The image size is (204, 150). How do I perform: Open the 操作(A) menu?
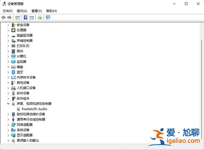point(22,11)
